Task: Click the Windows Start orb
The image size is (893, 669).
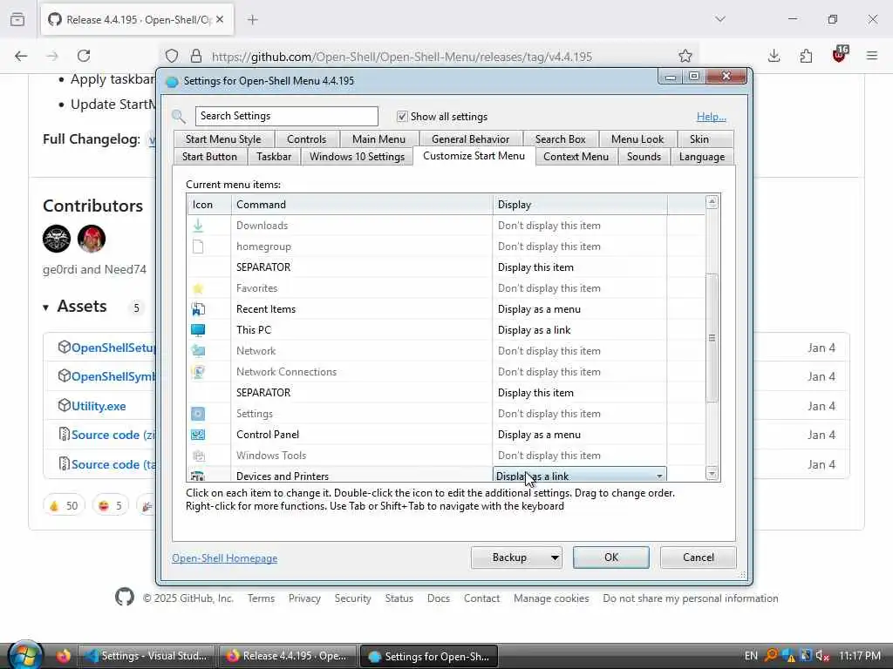Action: (x=24, y=655)
